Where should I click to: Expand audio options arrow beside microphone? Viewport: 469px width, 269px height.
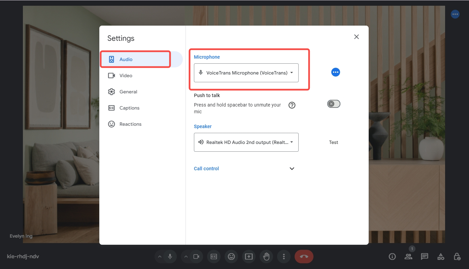click(x=160, y=257)
